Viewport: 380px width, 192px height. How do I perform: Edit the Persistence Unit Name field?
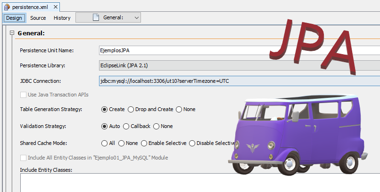240,50
